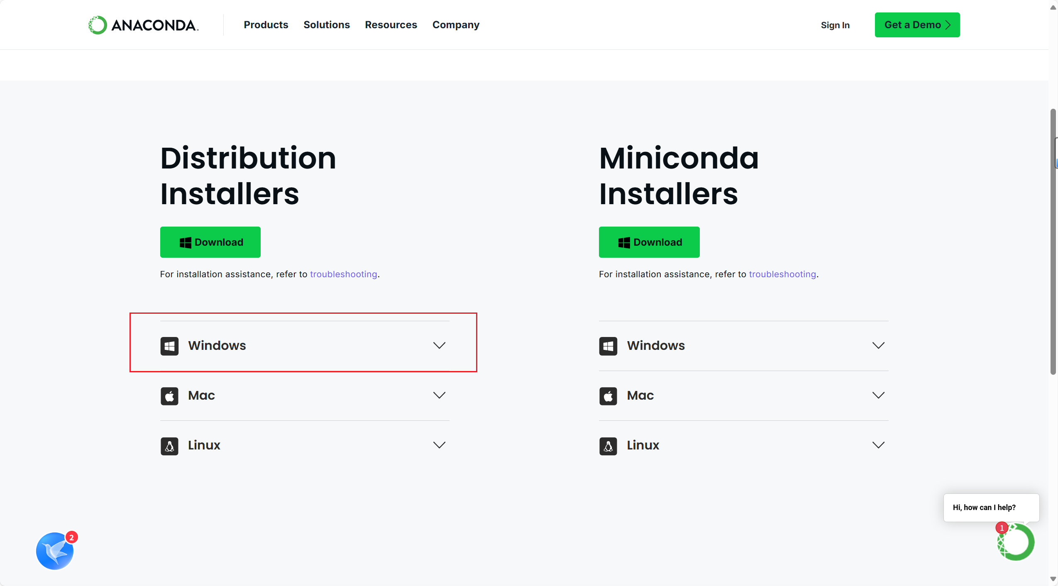Open troubleshooting link under Miniconda Installers
Image resolution: width=1058 pixels, height=586 pixels.
[x=782, y=274]
